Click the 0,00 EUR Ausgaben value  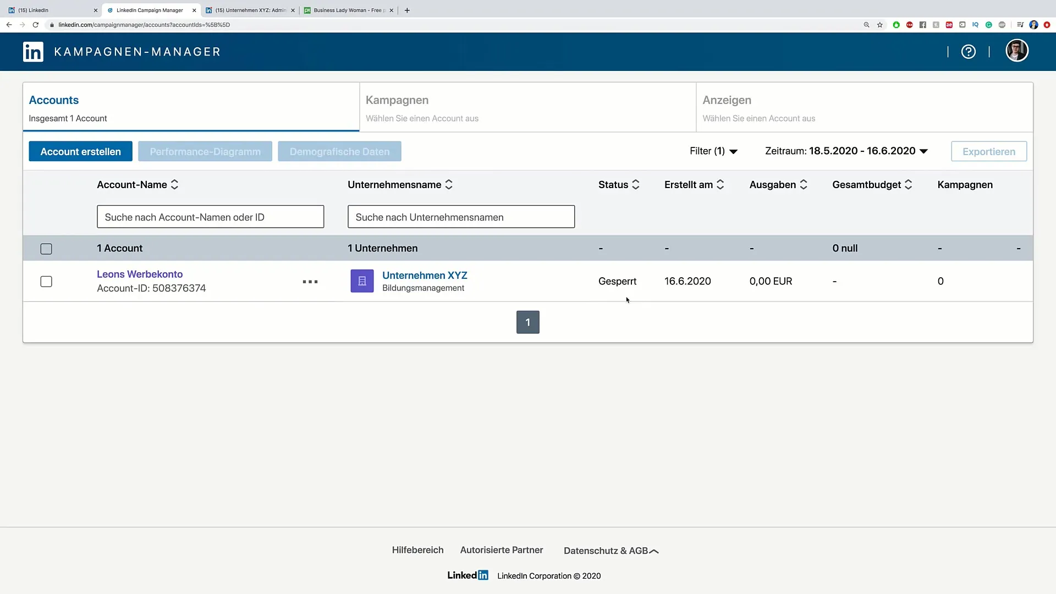click(x=771, y=281)
